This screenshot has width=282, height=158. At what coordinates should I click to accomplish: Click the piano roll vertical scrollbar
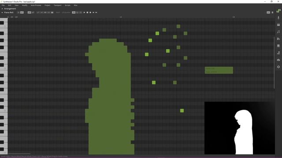coord(274,63)
